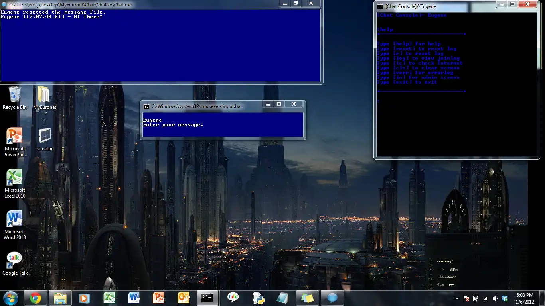The height and width of the screenshot is (306, 545).
Task: Select the Google Talk desktop shortcut
Action: pyautogui.click(x=15, y=264)
